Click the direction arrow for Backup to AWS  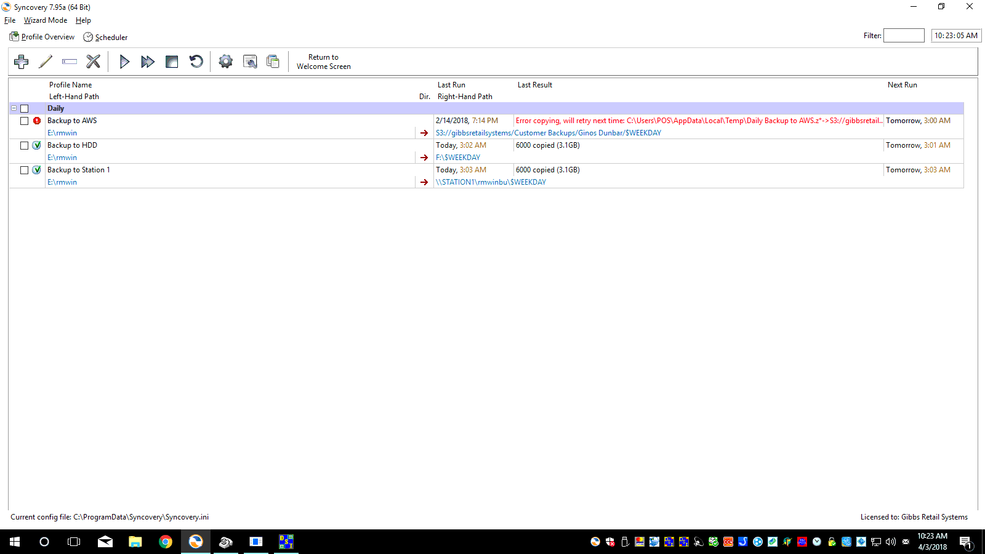424,133
